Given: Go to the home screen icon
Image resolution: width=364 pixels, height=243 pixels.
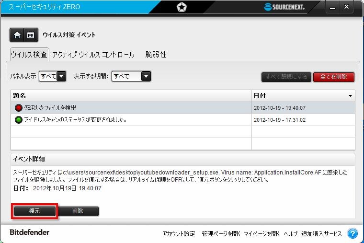Looking at the screenshot, I should pos(17,35).
